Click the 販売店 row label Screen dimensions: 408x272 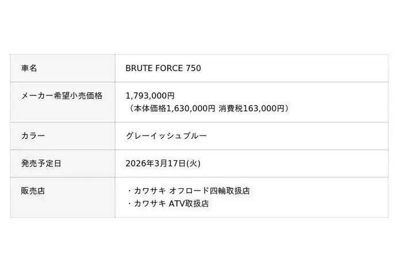33,191
